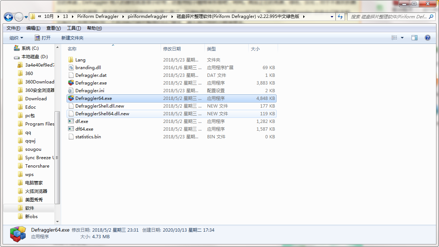Open the 文件(F) menu
439x247 pixels.
[14, 28]
